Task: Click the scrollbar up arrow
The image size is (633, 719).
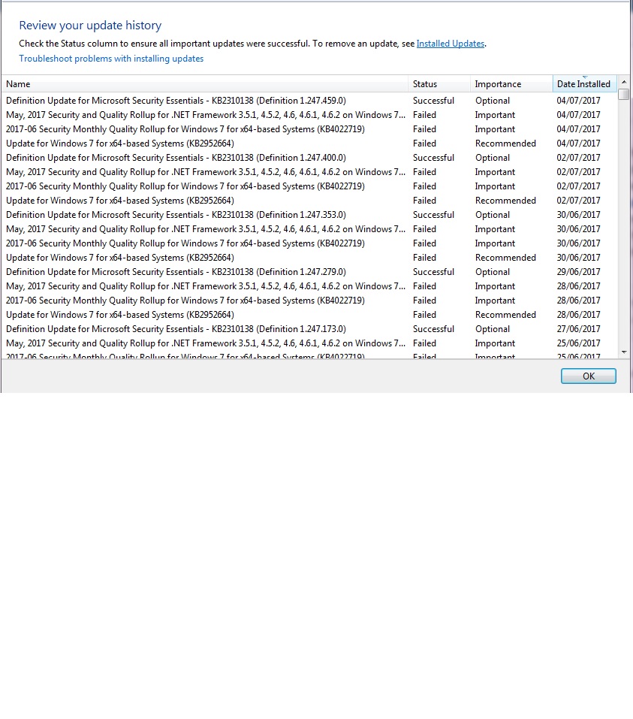Action: pyautogui.click(x=623, y=82)
